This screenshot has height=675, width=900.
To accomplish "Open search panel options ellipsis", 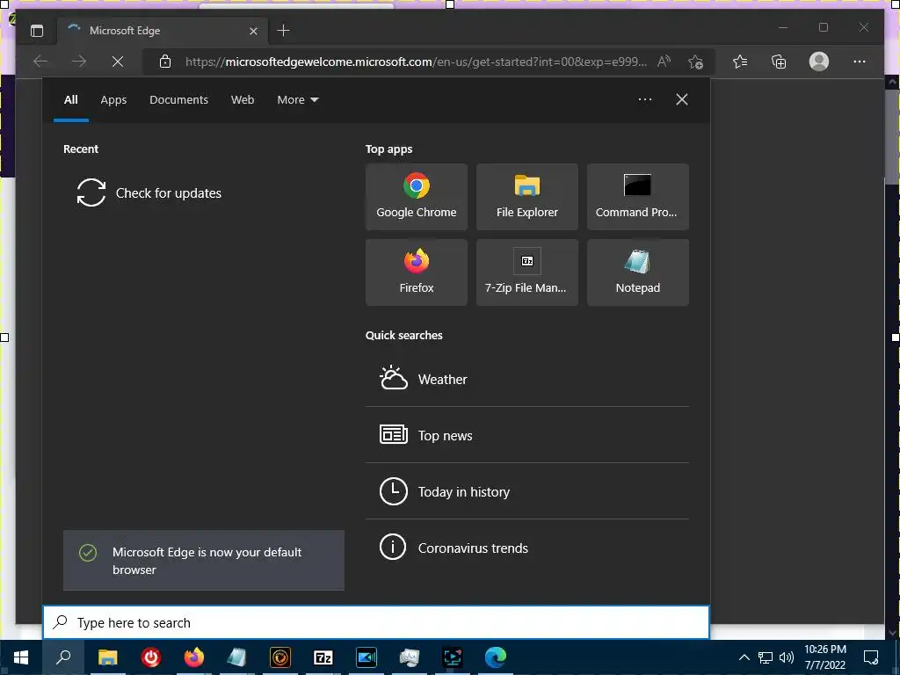I will click(645, 100).
